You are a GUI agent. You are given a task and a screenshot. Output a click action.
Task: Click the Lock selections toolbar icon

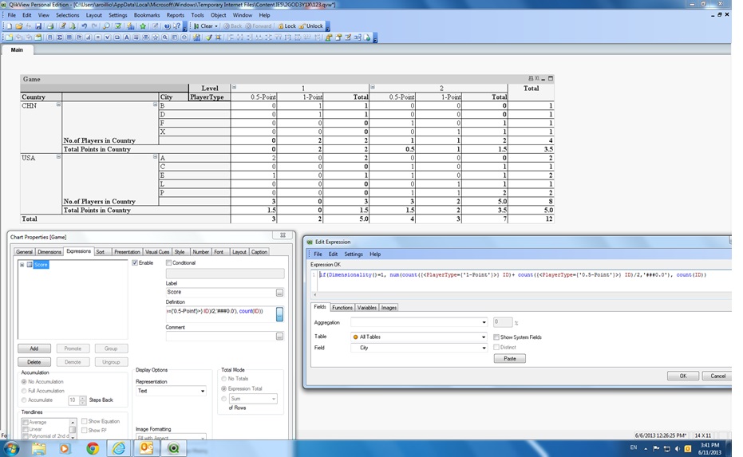pos(286,26)
